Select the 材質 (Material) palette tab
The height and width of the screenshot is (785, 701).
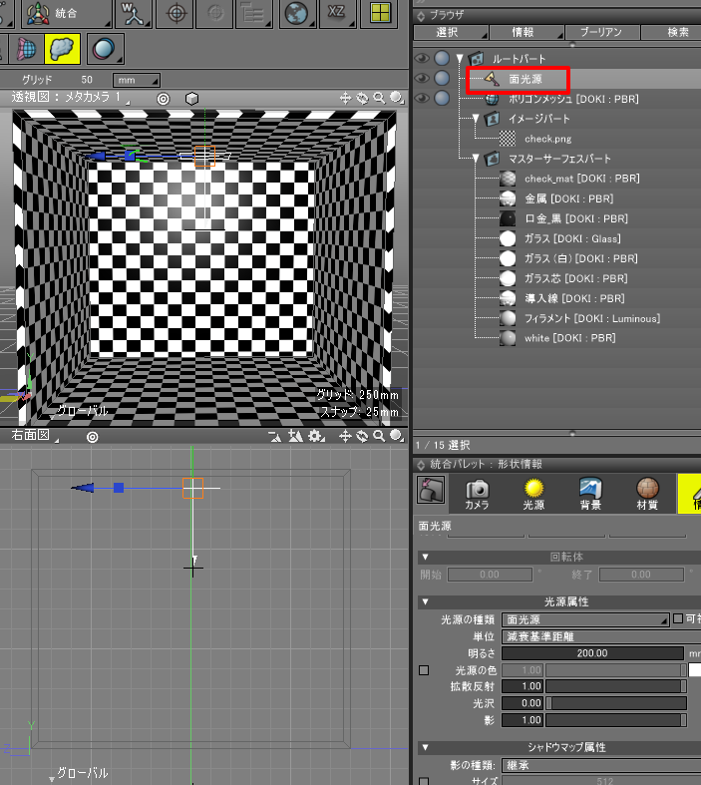coord(647,494)
